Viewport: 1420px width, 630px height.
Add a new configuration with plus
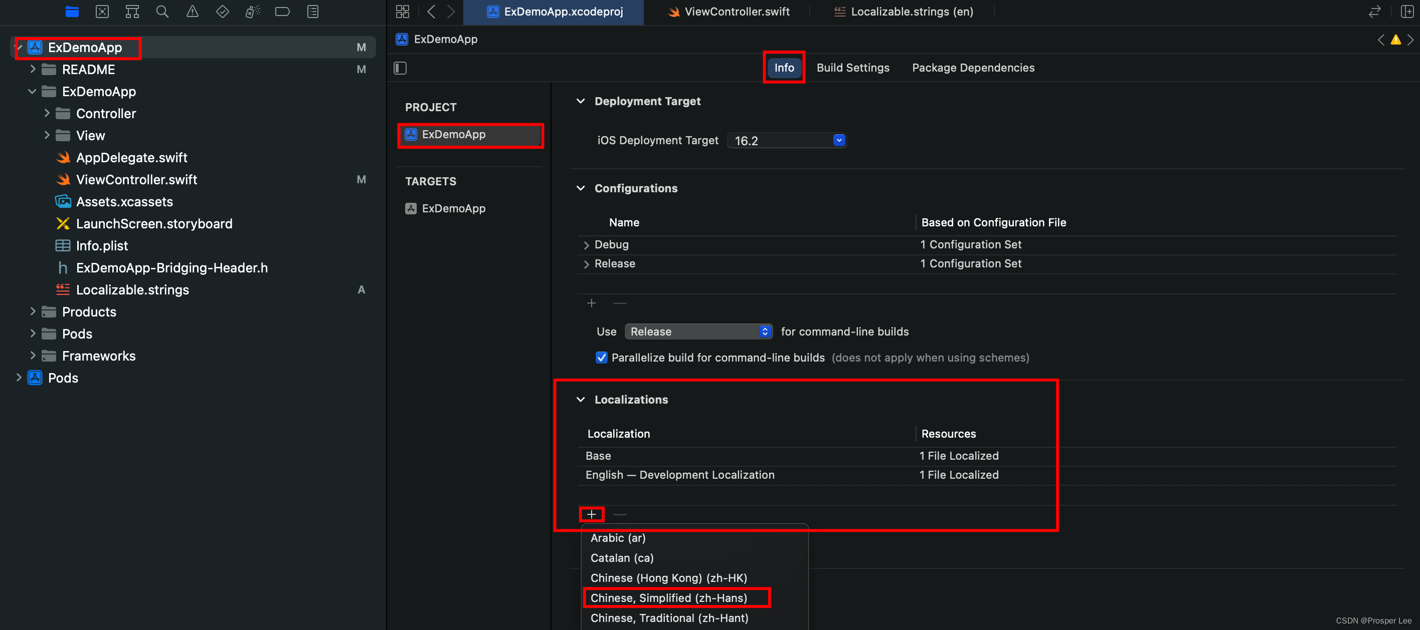click(592, 303)
